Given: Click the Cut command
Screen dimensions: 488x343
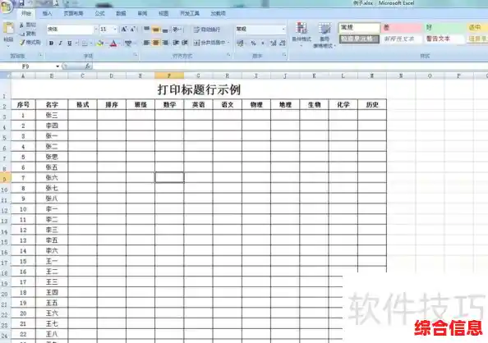Looking at the screenshot, I should tap(28, 25).
